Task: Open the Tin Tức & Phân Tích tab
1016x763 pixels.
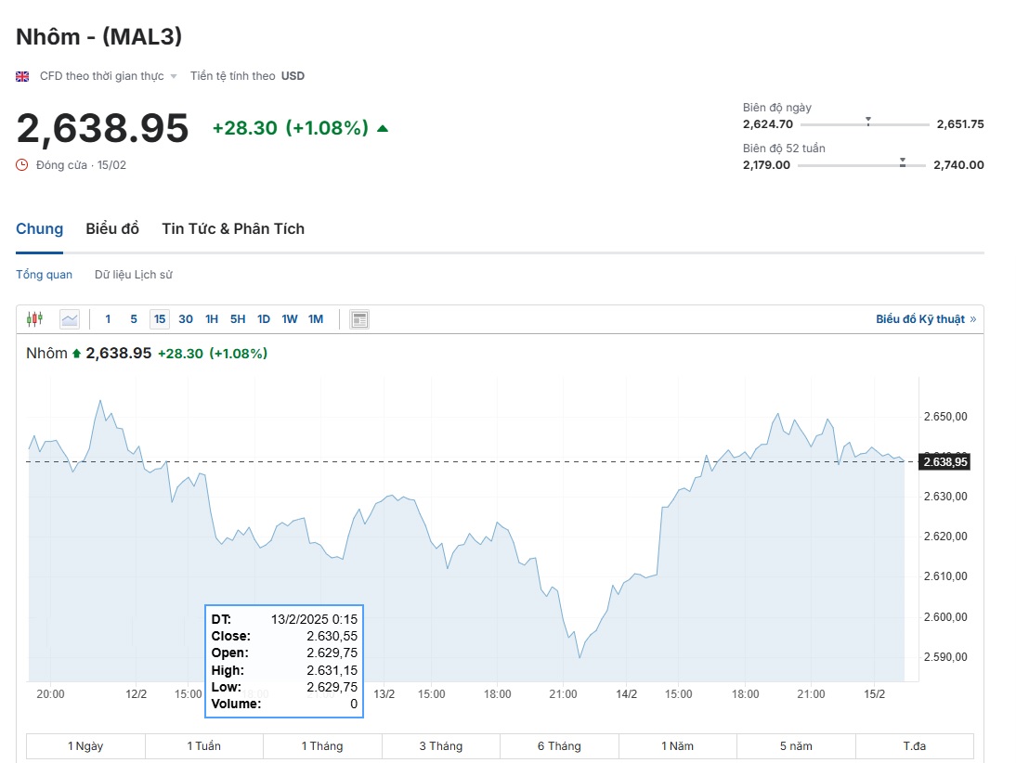Action: (233, 228)
